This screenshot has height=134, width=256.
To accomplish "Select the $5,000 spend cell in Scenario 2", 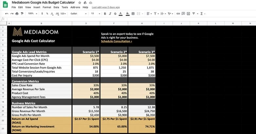I will click(x=114, y=56).
